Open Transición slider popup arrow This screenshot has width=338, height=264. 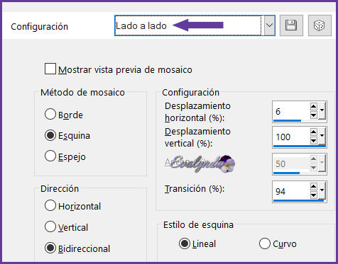(x=322, y=190)
